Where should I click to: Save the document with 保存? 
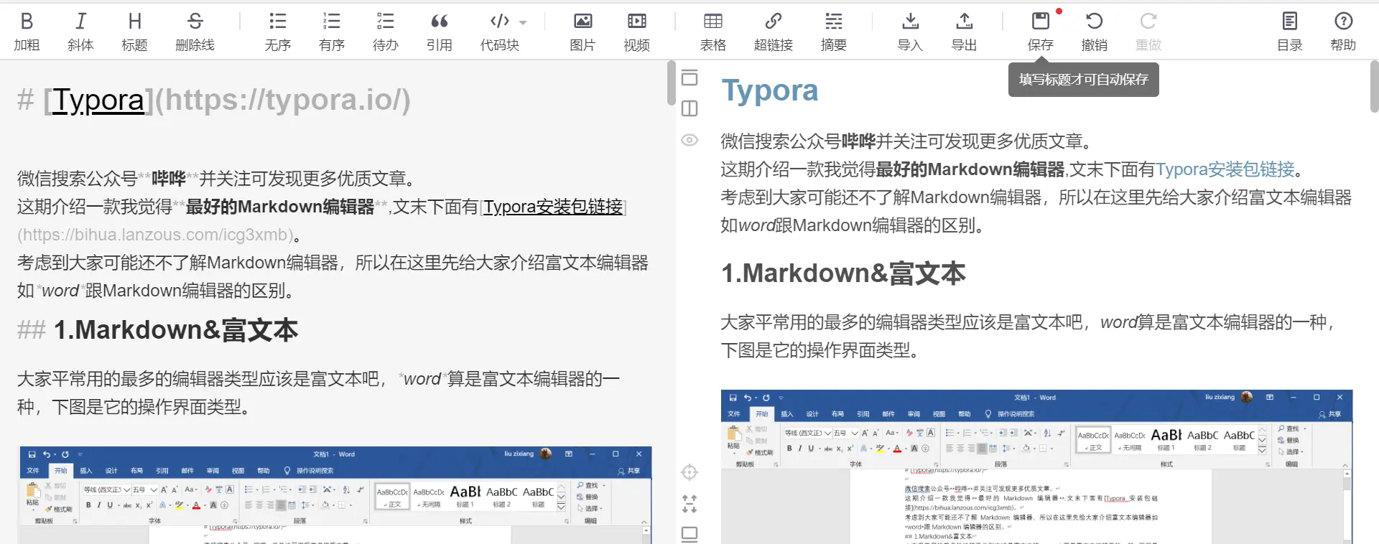(1040, 31)
